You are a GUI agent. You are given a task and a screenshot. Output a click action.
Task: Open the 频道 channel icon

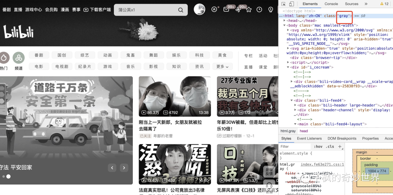[x=19, y=58]
